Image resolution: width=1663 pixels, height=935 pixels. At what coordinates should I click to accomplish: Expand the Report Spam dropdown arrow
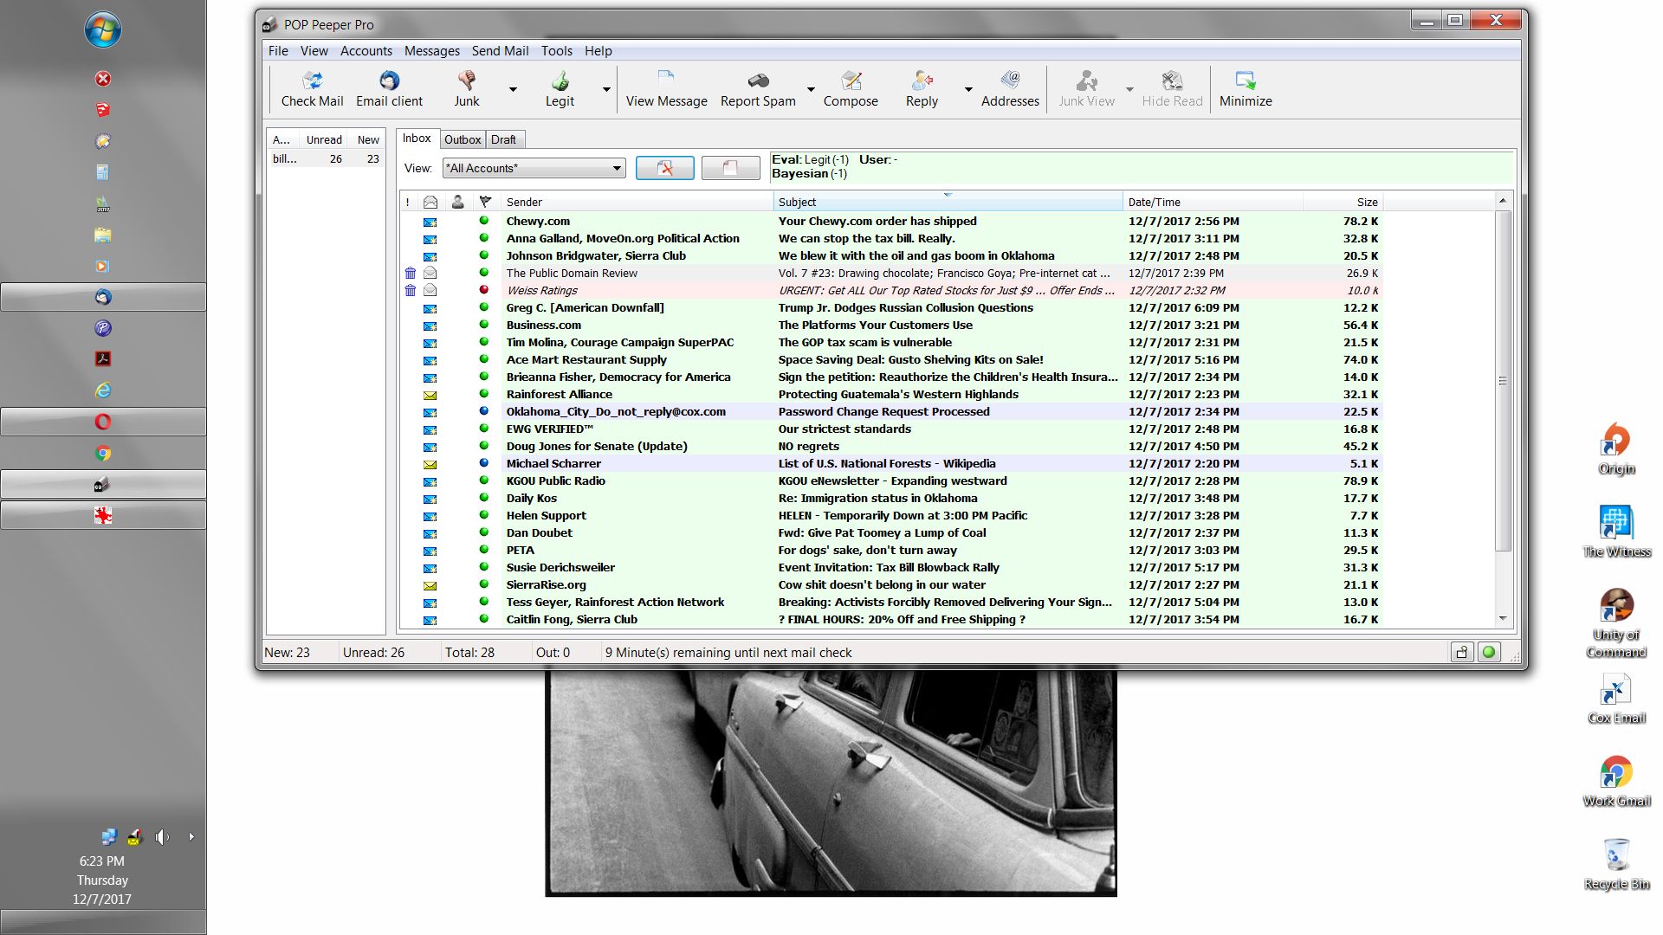tap(811, 89)
